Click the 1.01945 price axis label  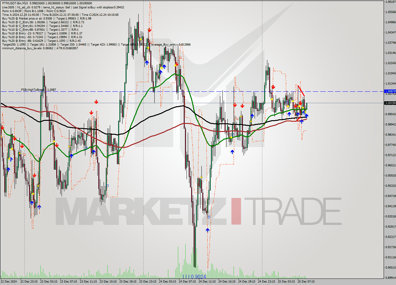[x=390, y=73]
